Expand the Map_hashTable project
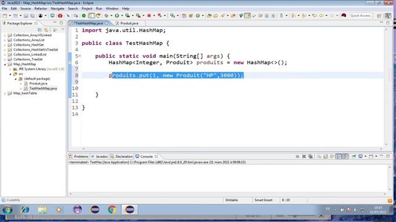 point(5,93)
